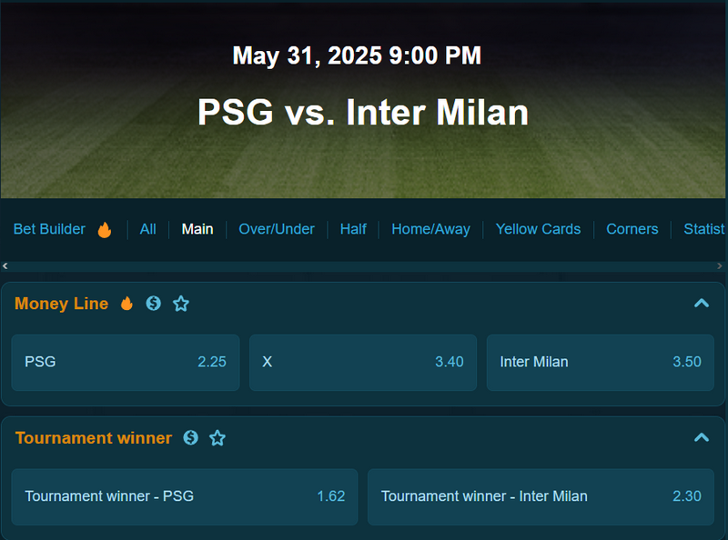Click the left scroll arrow under tabs
This screenshot has height=540, width=728.
coord(5,265)
